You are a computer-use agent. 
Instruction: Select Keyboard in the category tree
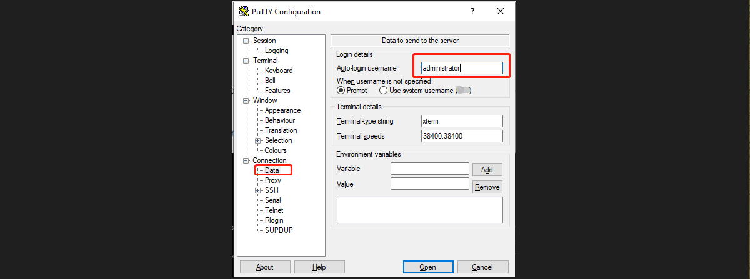(278, 71)
